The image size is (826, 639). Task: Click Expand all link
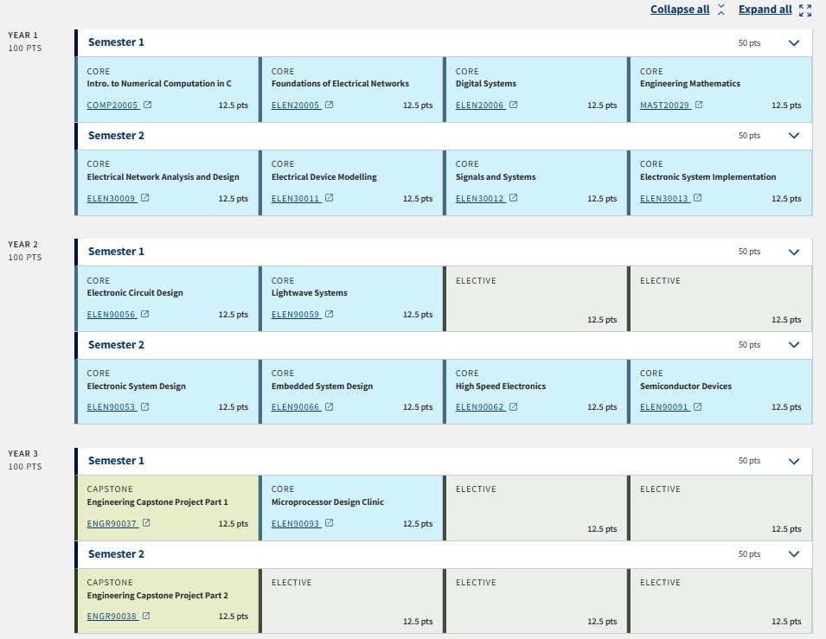765,10
